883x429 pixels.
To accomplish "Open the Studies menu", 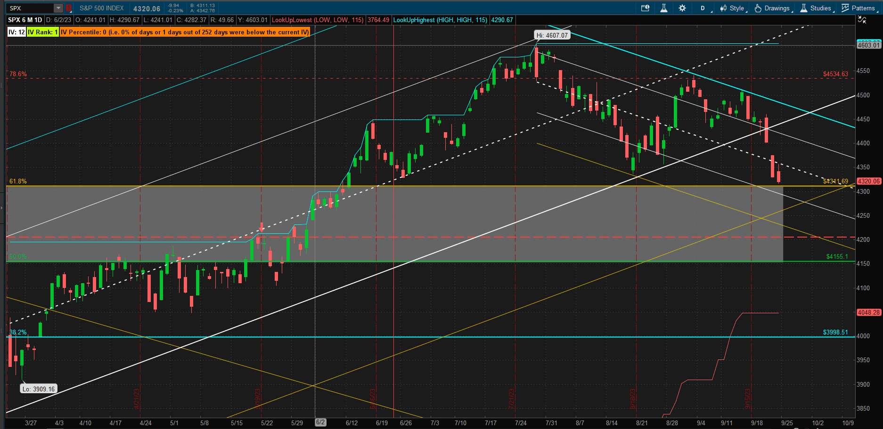I will pos(817,8).
